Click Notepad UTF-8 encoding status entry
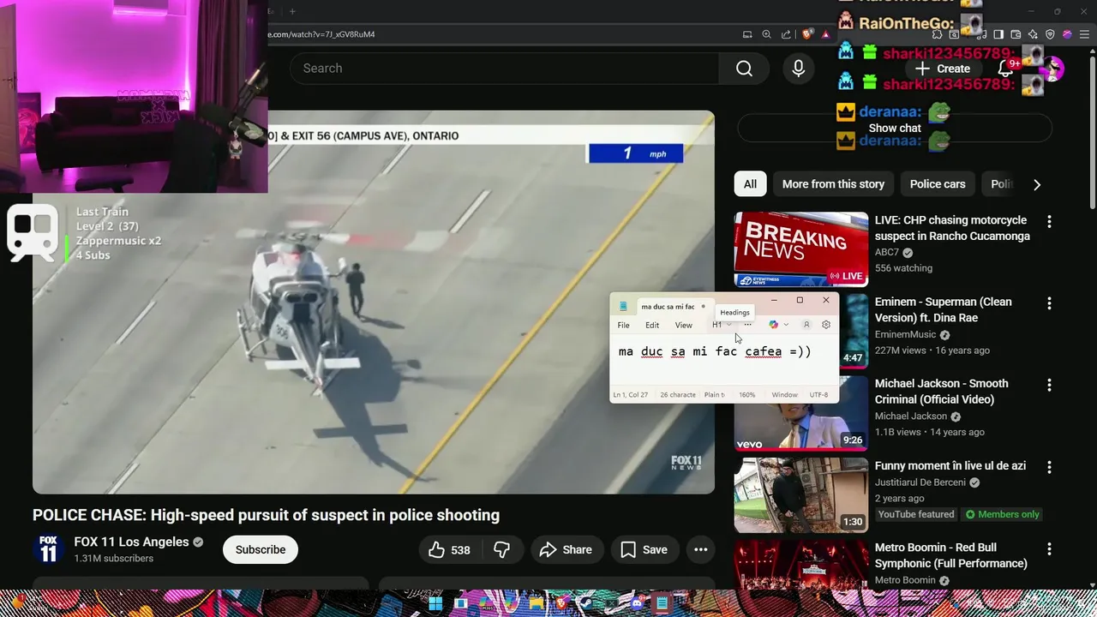Screen dimensions: 1097x617 click(x=819, y=395)
